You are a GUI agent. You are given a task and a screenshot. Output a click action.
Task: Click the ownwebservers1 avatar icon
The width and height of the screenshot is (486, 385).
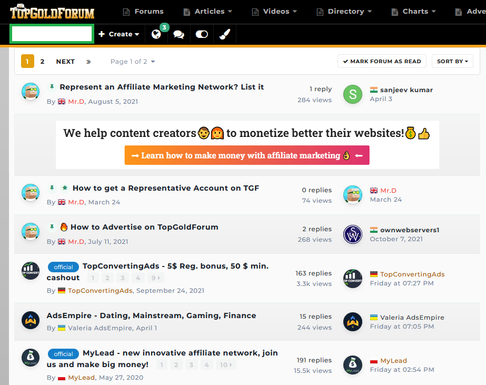pos(353,234)
